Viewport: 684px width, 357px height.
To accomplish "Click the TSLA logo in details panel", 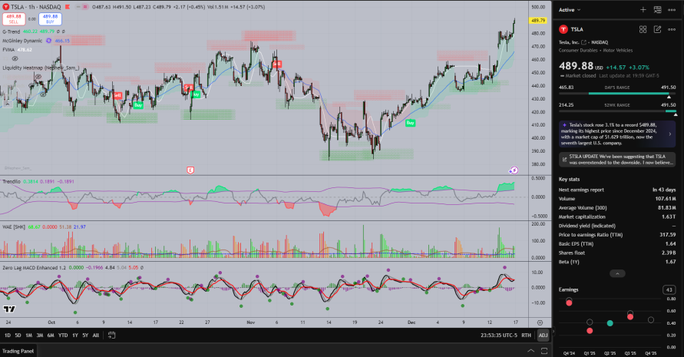I will (x=563, y=29).
